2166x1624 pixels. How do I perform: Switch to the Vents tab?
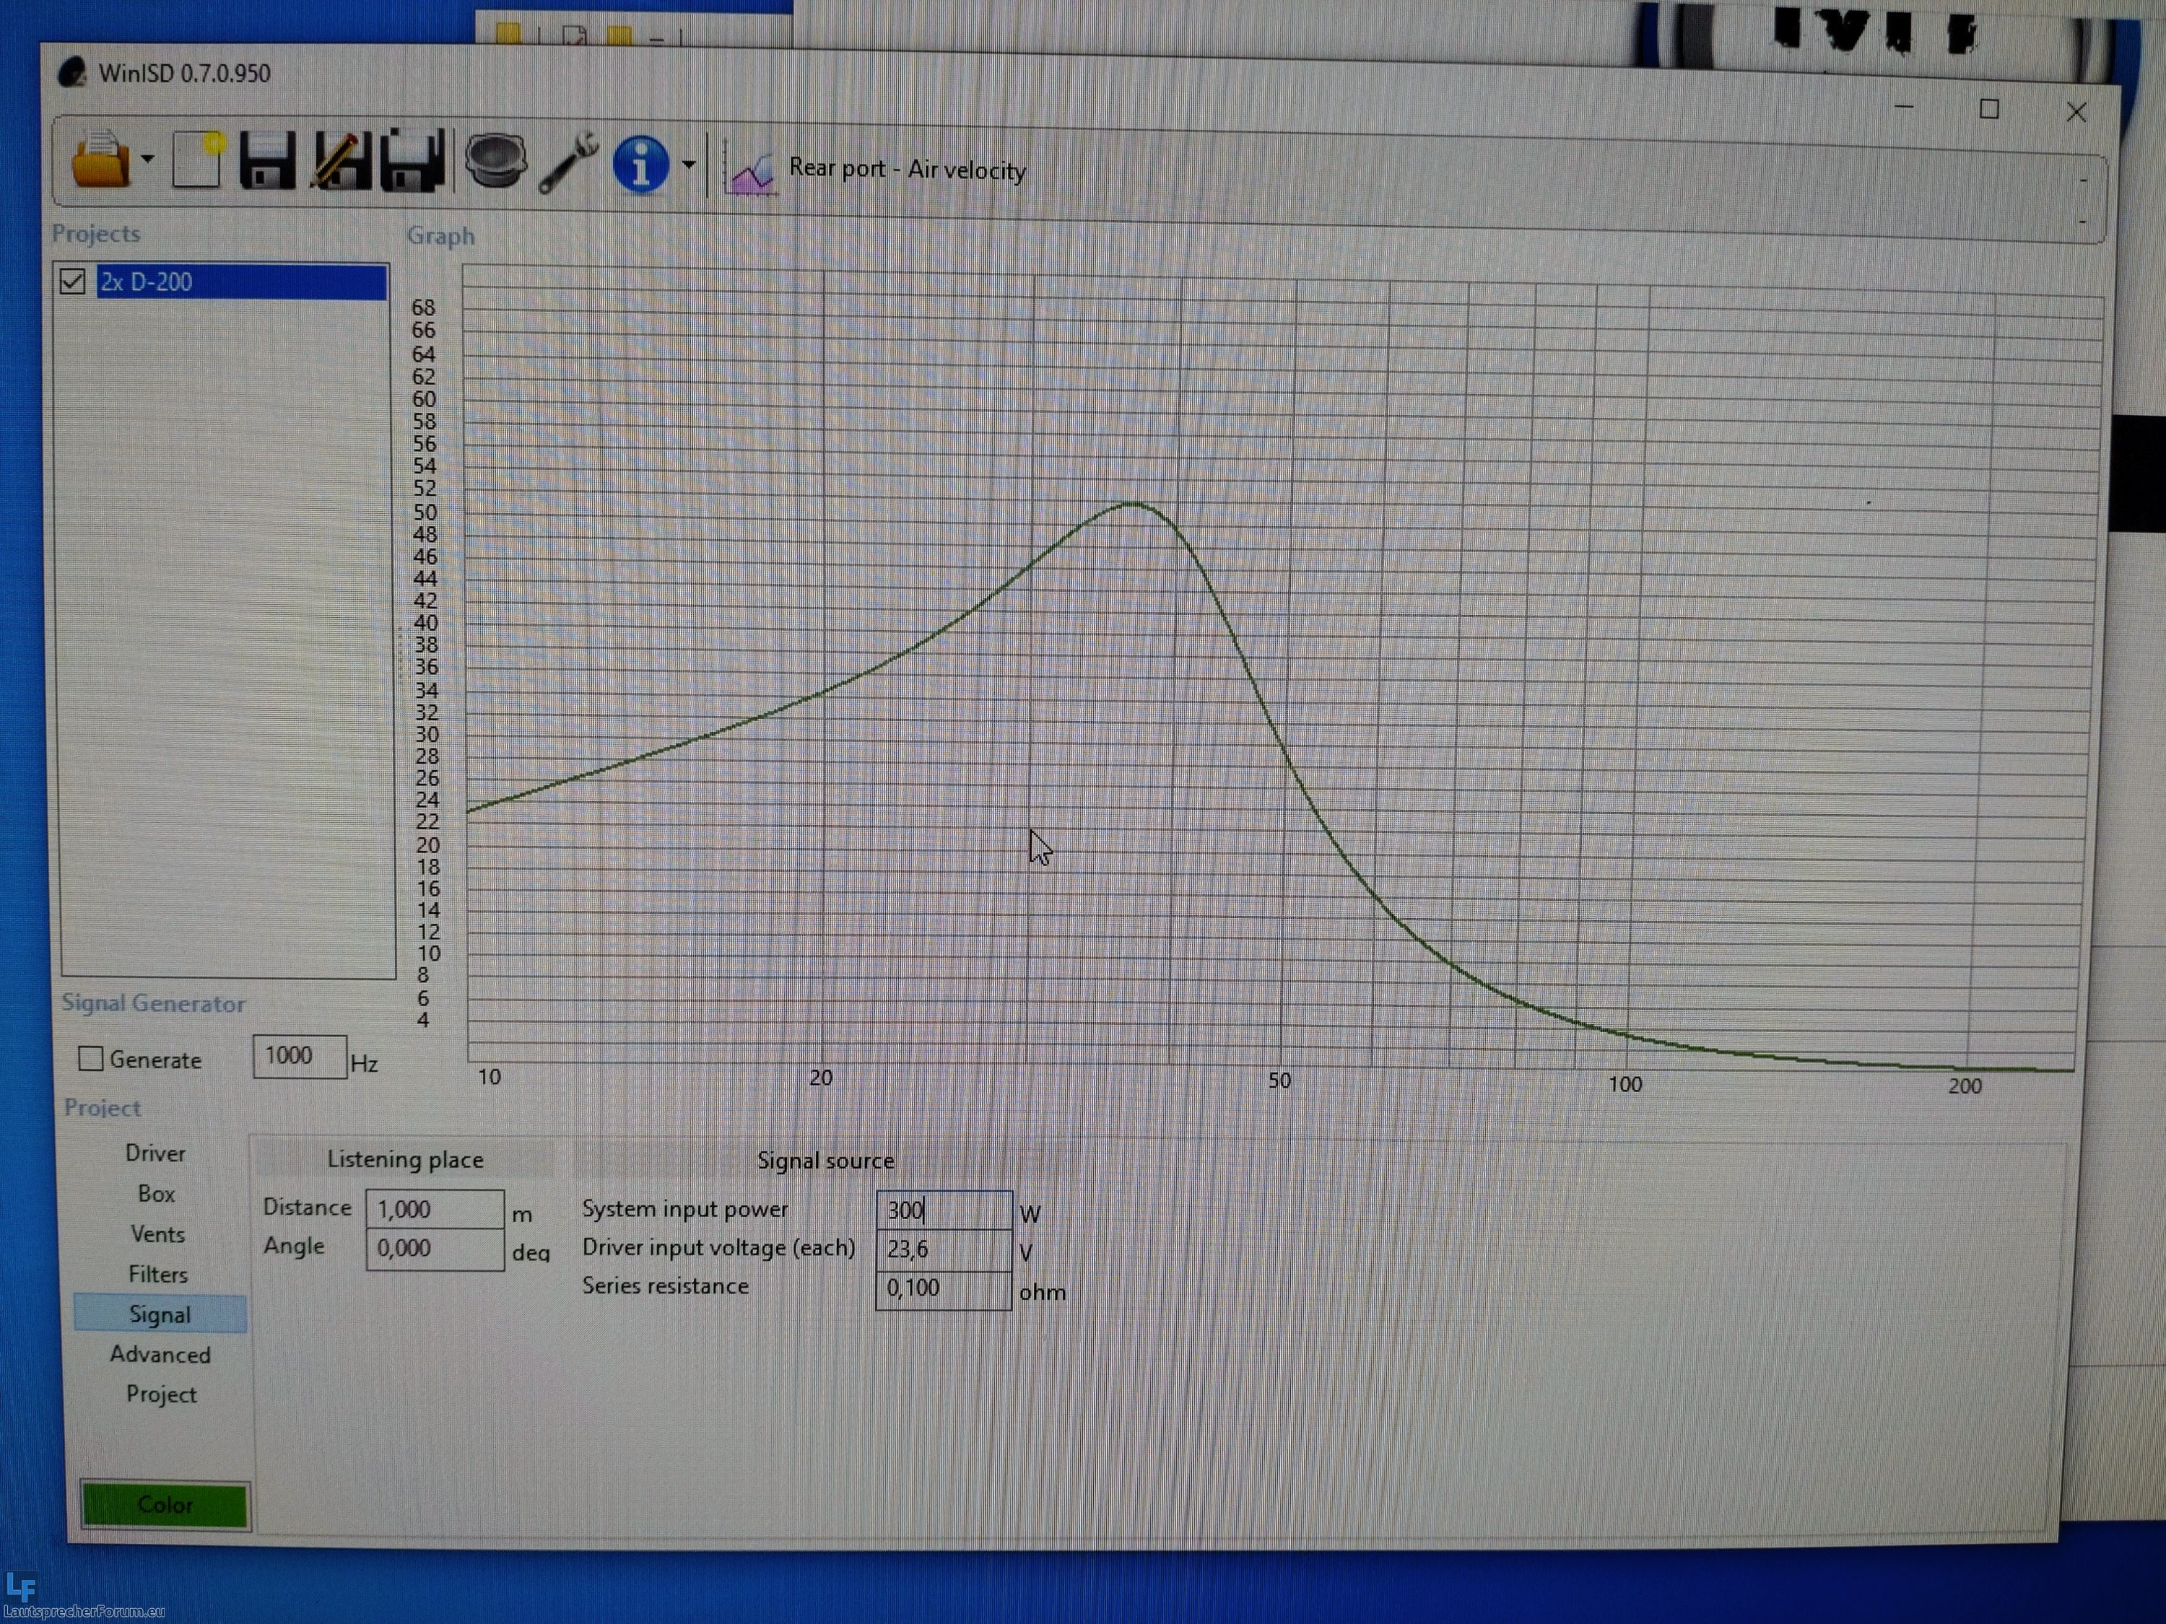[157, 1234]
